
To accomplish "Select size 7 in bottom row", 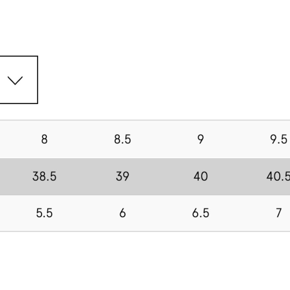I will point(278,213).
